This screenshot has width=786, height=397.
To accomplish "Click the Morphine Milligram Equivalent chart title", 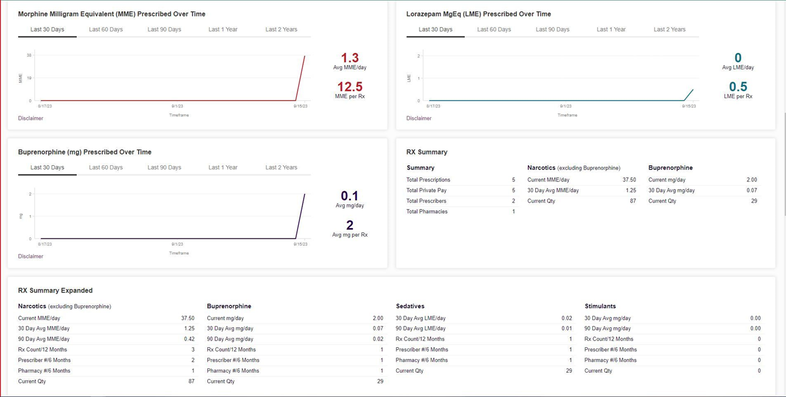I will click(x=111, y=14).
